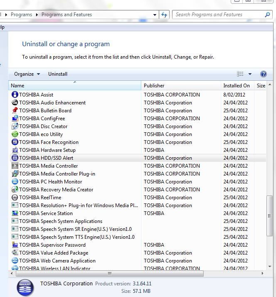The height and width of the screenshot is (297, 276).
Task: Click in Search Programs and Features field
Action: click(x=218, y=15)
